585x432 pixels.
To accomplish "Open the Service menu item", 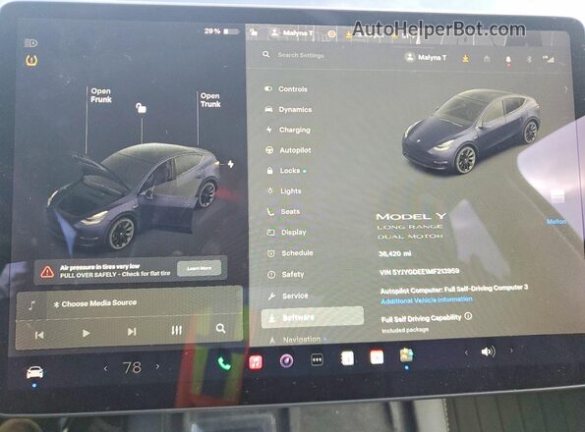I will 288,296.
